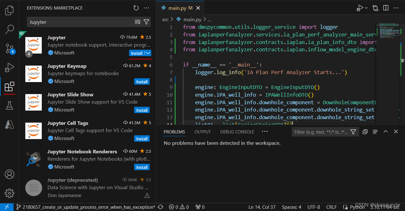The width and height of the screenshot is (405, 211).
Task: Open the Accounts icon in activity bar
Action: 9,174
